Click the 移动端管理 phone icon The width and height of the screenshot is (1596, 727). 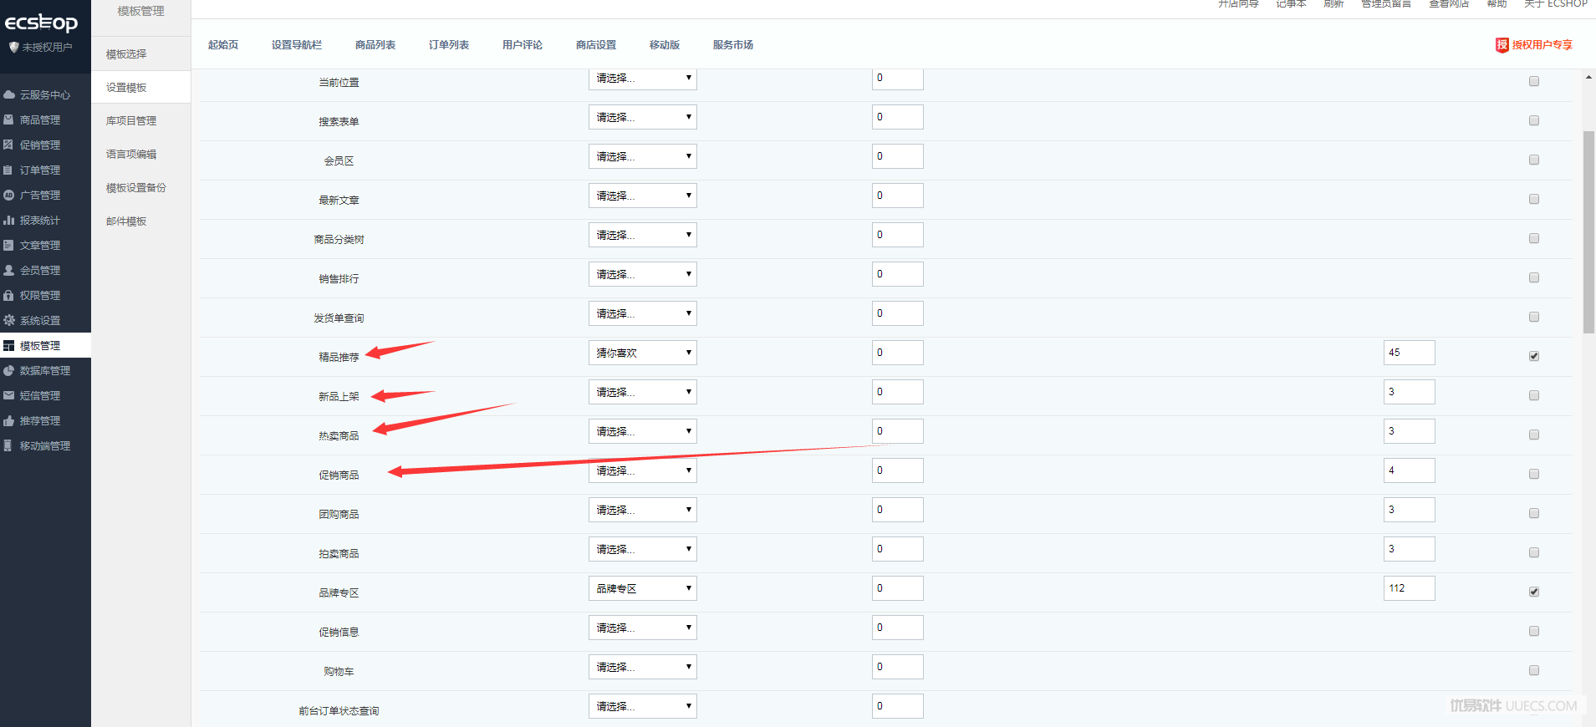[x=9, y=446]
